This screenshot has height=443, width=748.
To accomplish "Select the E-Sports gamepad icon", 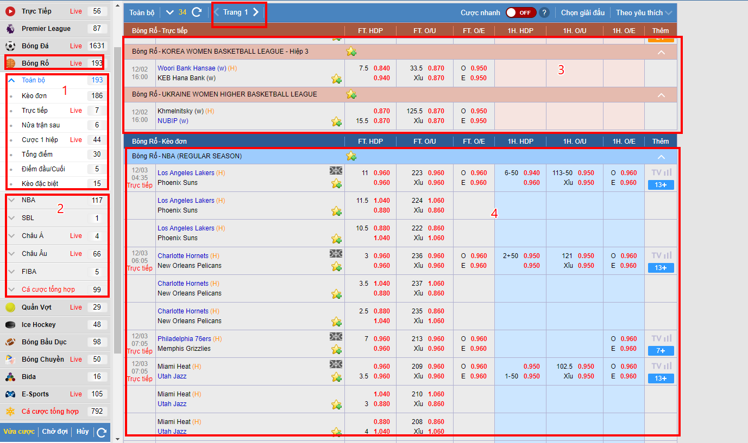I will click(10, 394).
